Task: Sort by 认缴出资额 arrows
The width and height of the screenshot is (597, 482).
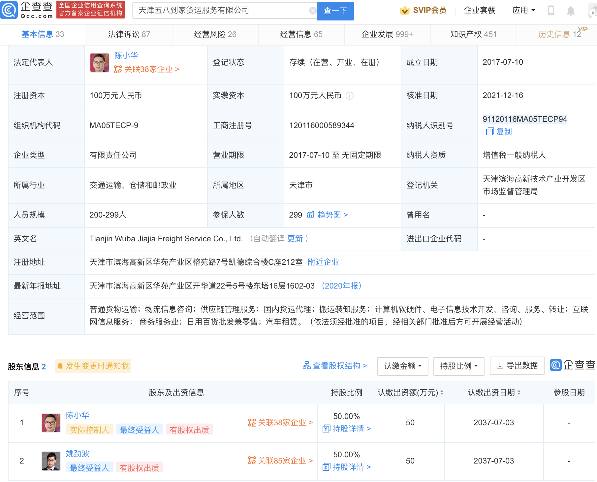Action: pyautogui.click(x=442, y=393)
